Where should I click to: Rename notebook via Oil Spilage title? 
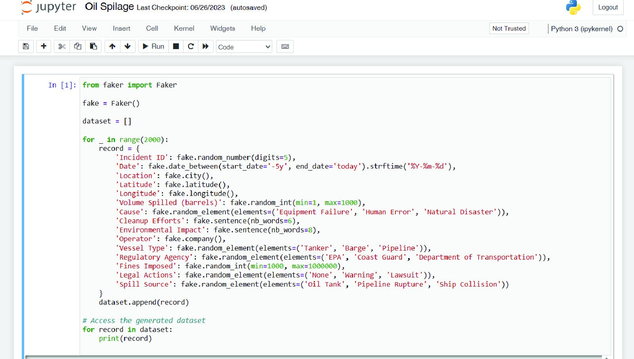tap(109, 7)
